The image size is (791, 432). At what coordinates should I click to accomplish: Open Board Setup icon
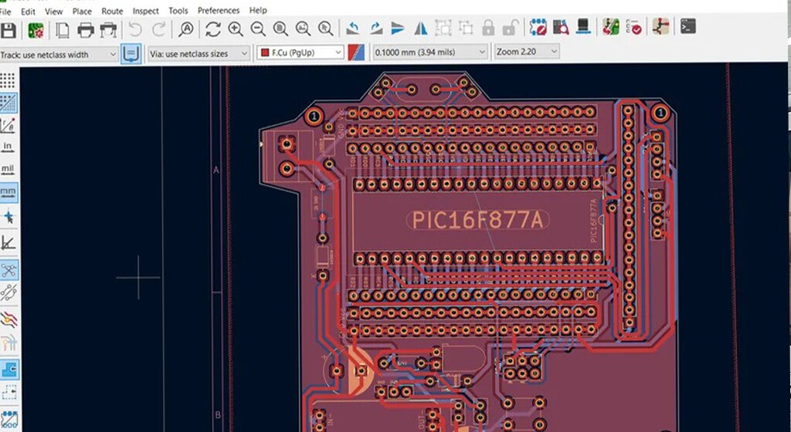pyautogui.click(x=36, y=30)
